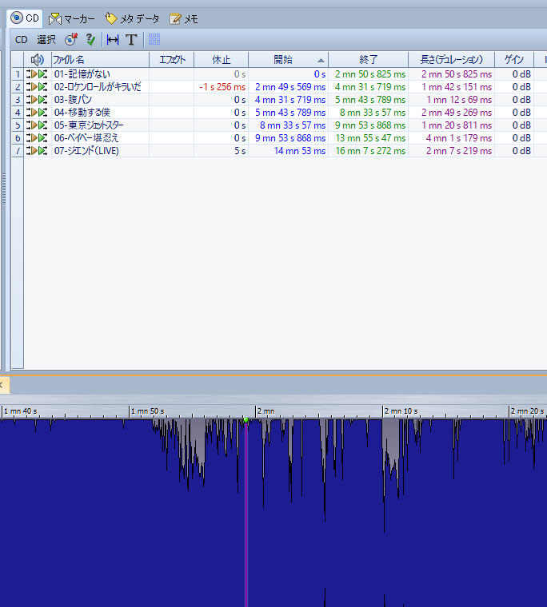Select file name 06-ベイベー堪忍え
Image resolution: width=547 pixels, height=607 pixels.
[x=86, y=138]
